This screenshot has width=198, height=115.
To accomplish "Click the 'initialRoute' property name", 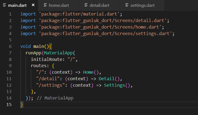I will click(x=47, y=59).
